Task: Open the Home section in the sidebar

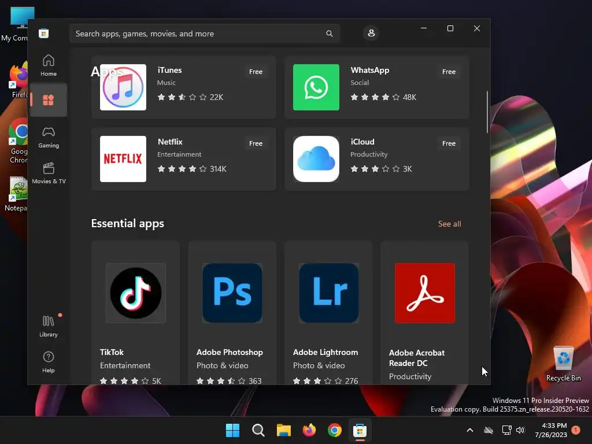Action: pyautogui.click(x=49, y=65)
